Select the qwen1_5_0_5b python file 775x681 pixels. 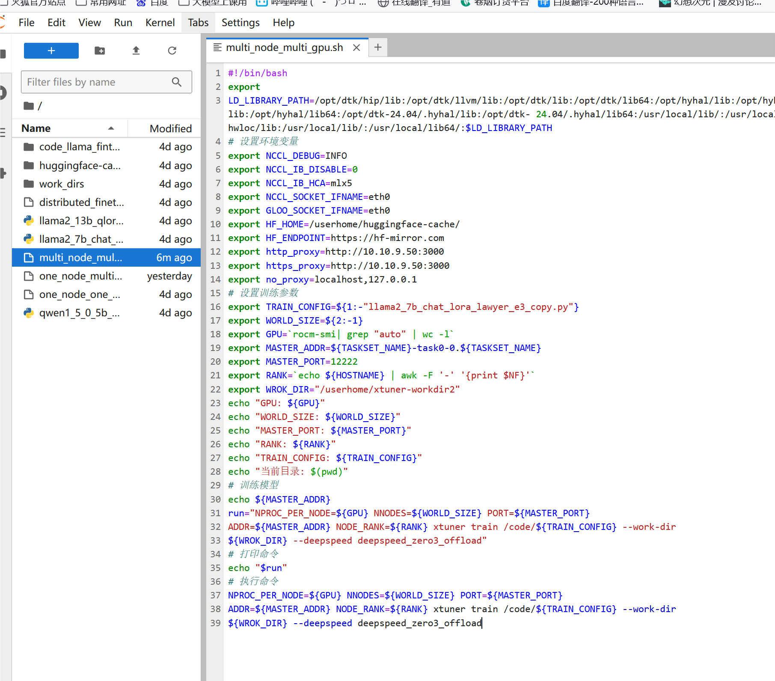coord(79,313)
